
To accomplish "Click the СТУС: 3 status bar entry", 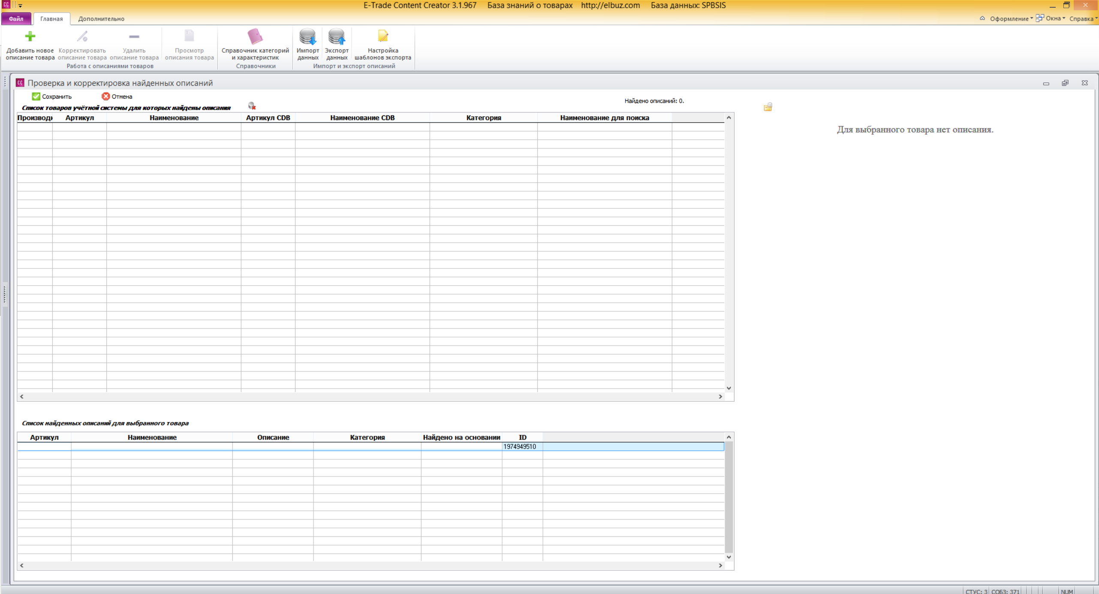I will 976,591.
